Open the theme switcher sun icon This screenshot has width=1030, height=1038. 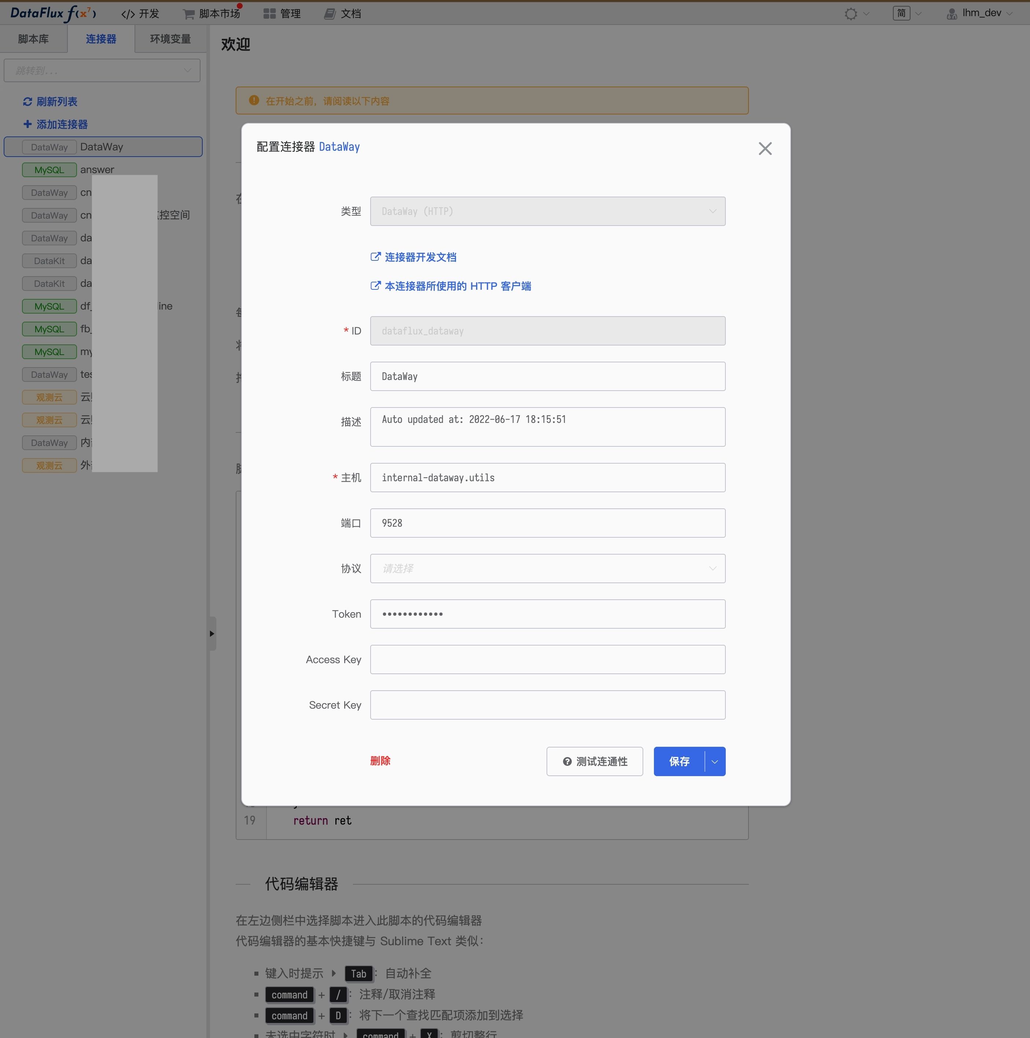[x=851, y=14]
